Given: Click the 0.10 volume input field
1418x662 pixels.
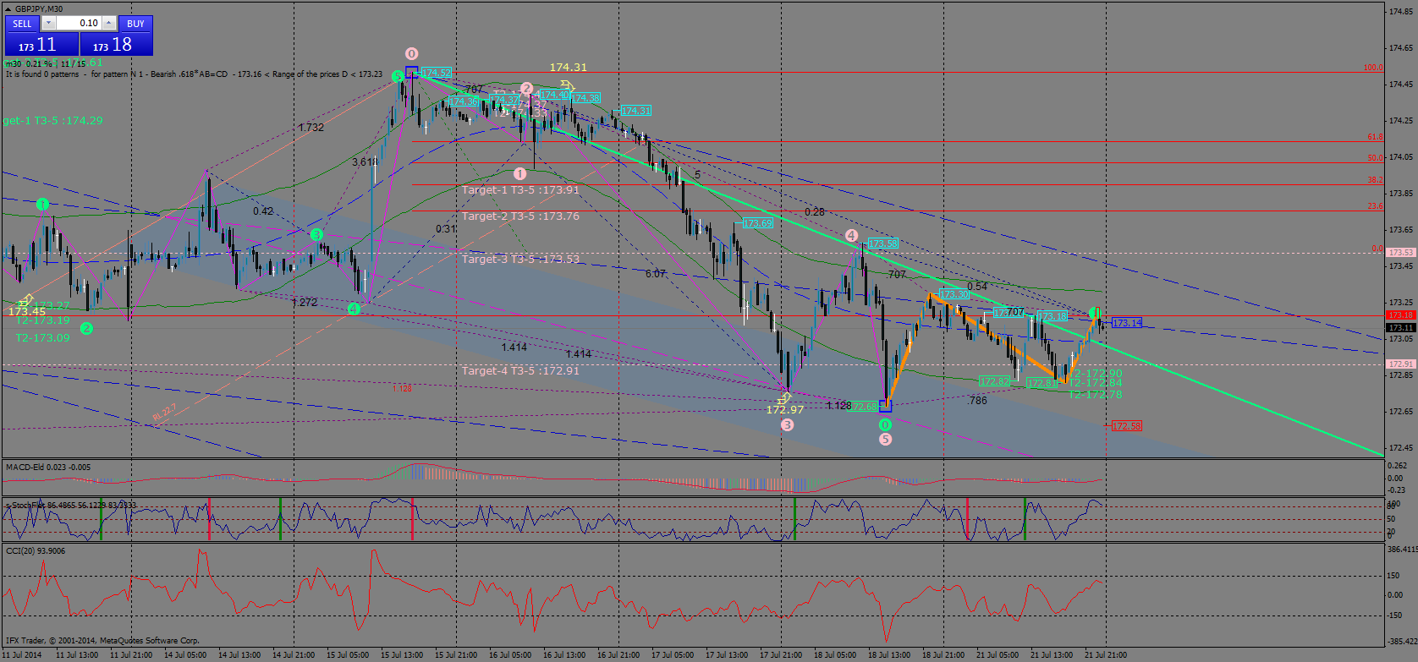Looking at the screenshot, I should click(80, 24).
